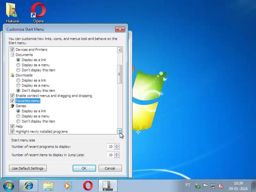Decrease recent items in Jump Lists
256x192 pixels.
(x=117, y=156)
